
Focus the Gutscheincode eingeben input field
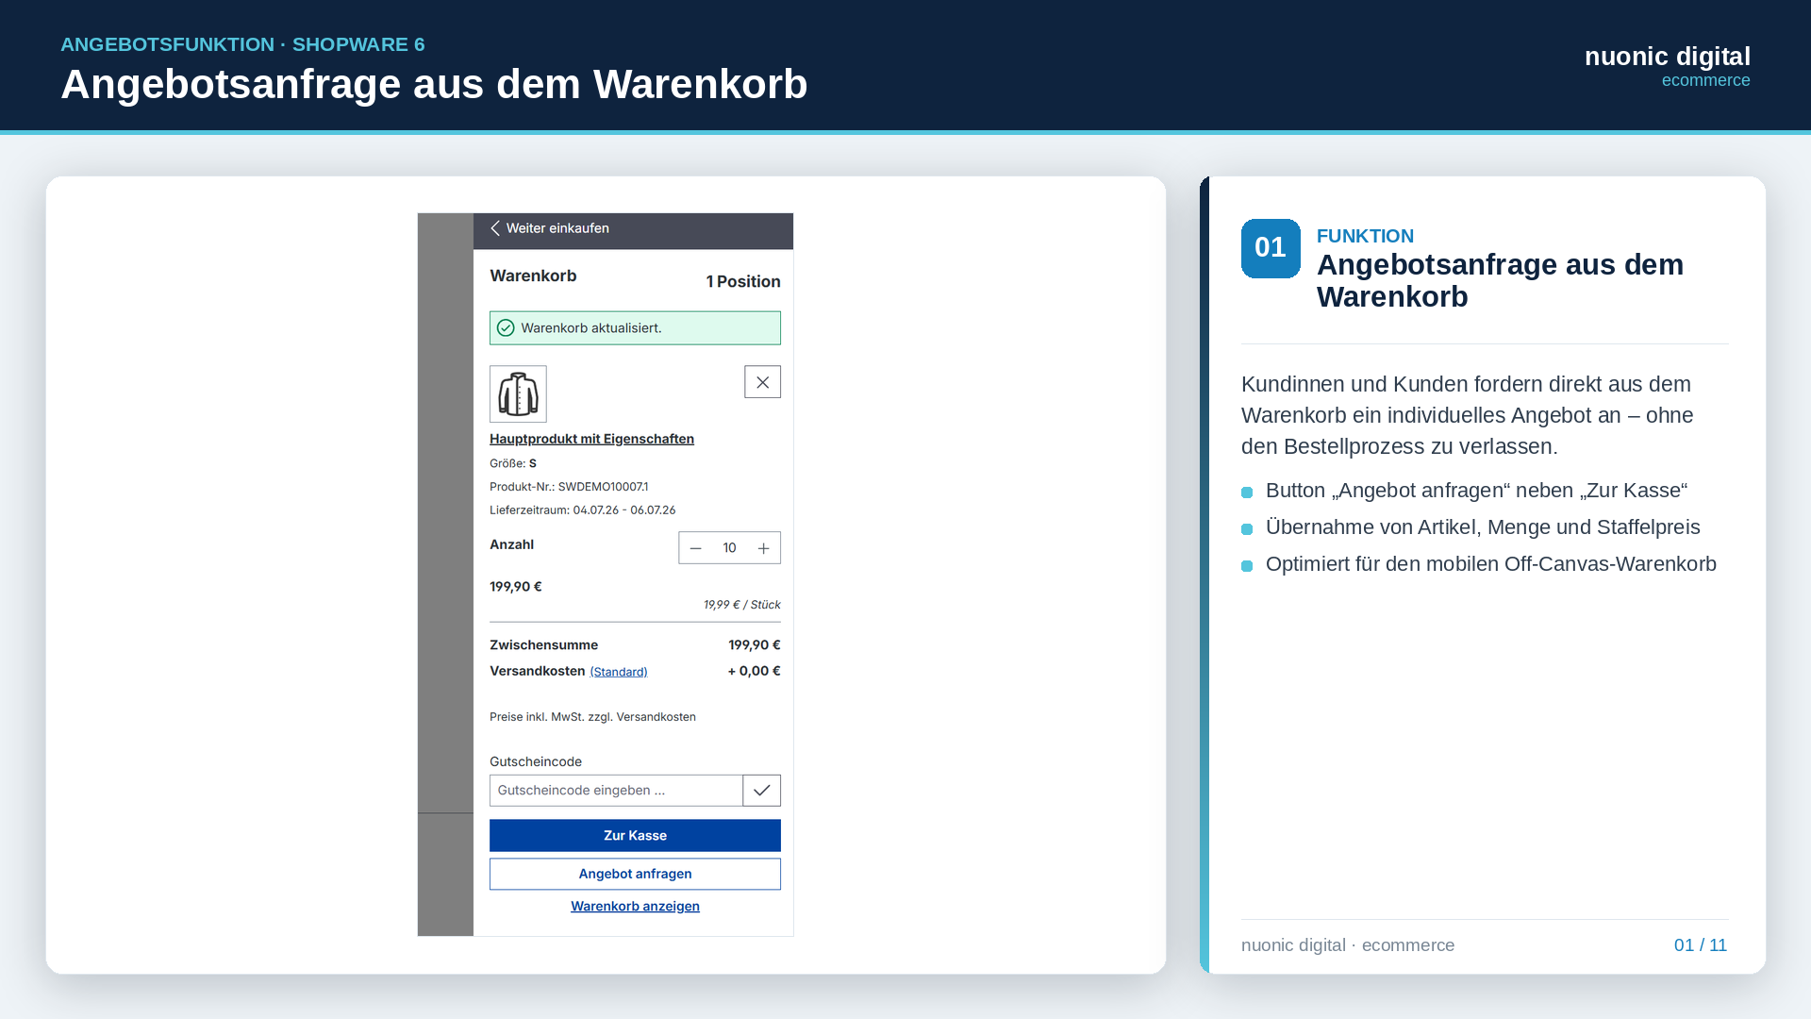616,791
